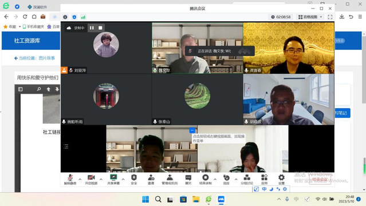This screenshot has height=206, width=366.
Task: Open the 安全 security shield icon
Action: tap(134, 180)
